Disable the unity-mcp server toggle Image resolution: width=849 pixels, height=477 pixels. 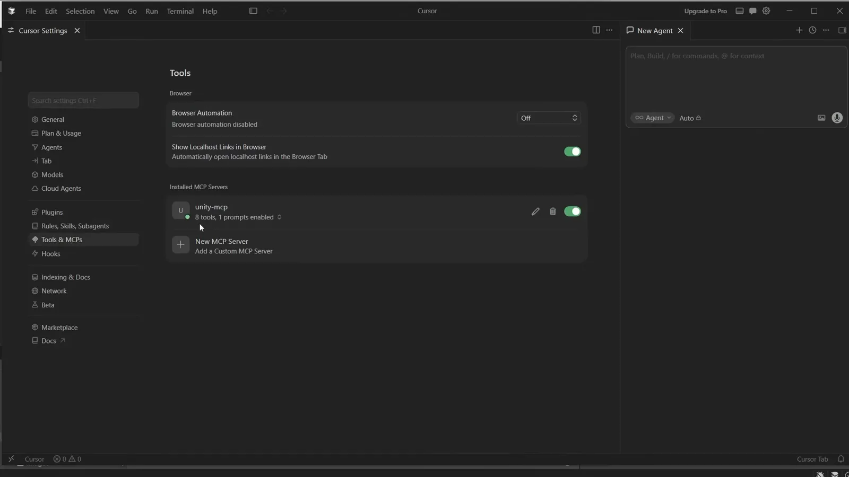point(572,211)
